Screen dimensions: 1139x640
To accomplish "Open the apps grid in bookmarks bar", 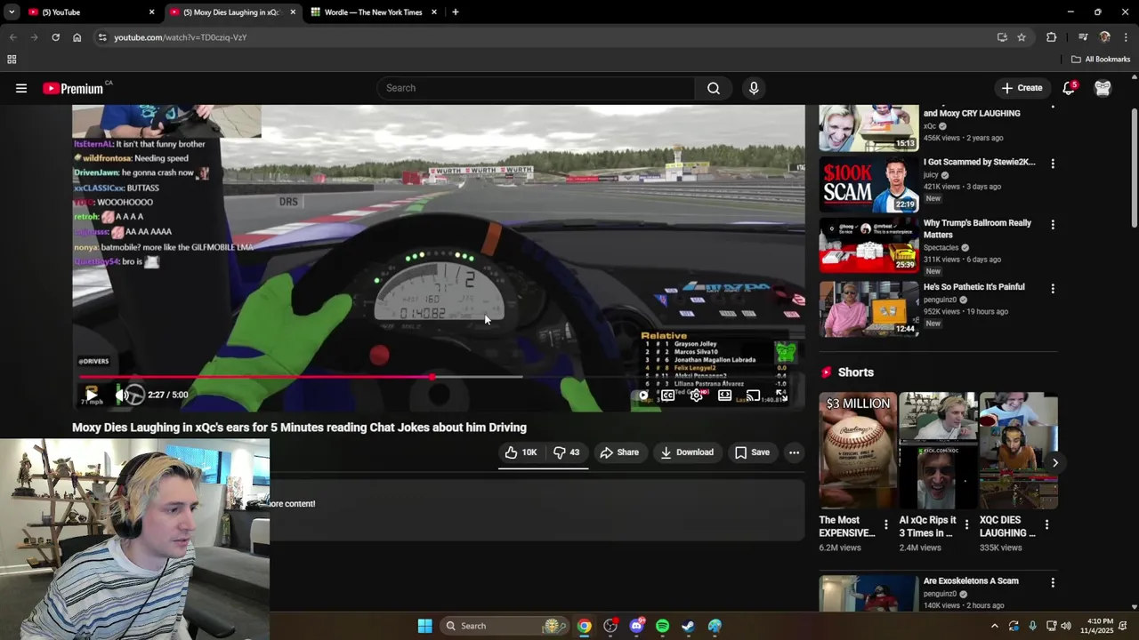I will [x=12, y=60].
